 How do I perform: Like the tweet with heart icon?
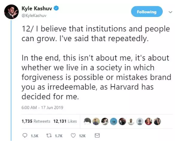(73, 135)
